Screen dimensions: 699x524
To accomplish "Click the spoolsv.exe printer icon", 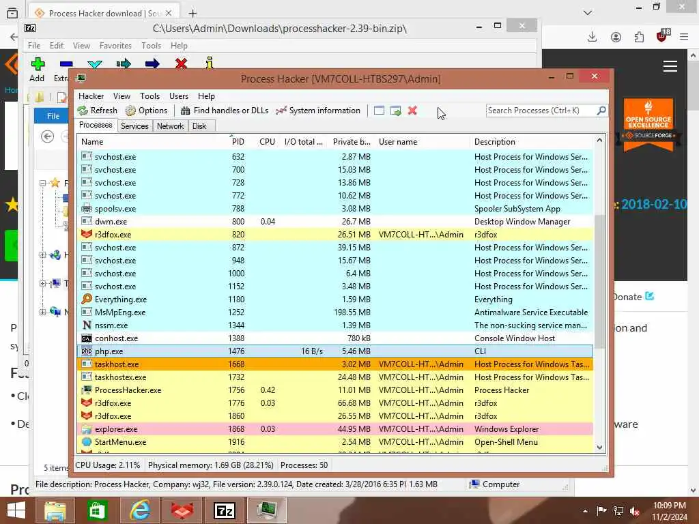I will [87, 209].
